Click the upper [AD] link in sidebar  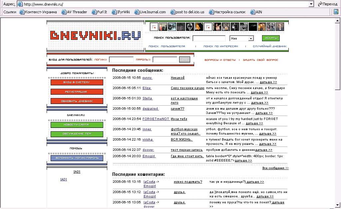[77, 172]
